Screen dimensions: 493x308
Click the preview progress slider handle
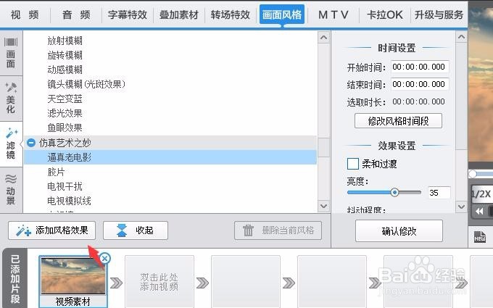coord(473,174)
